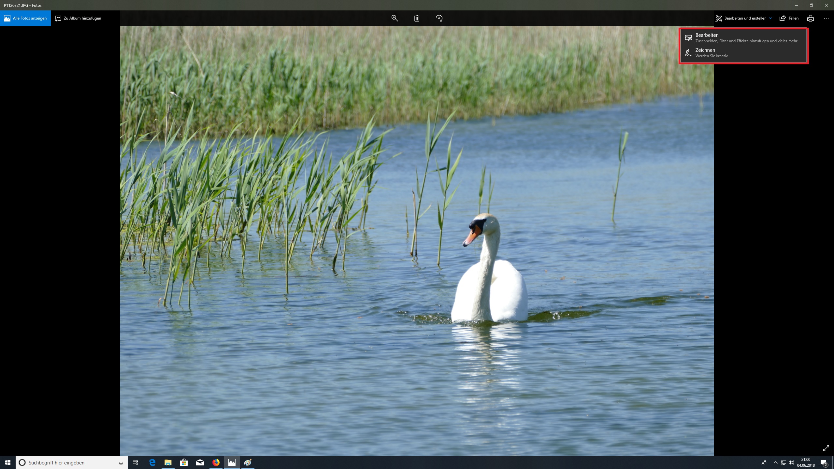The width and height of the screenshot is (834, 469).
Task: Open Firefox from the taskbar
Action: point(216,462)
